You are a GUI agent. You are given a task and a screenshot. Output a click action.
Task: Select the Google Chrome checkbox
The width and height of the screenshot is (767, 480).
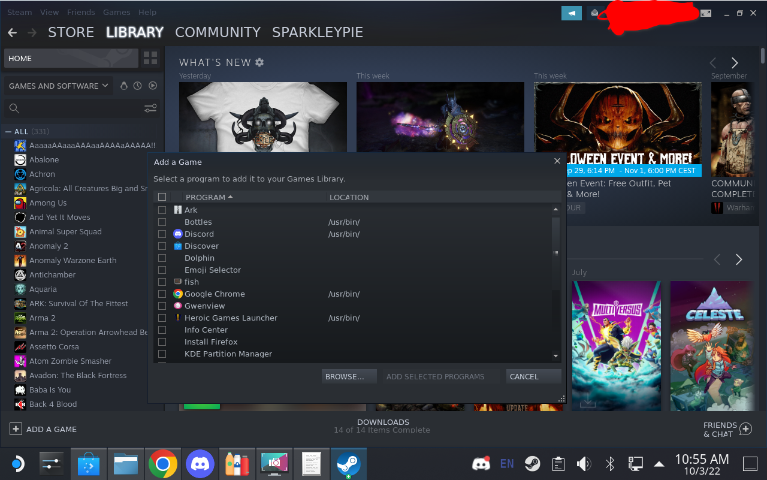(162, 294)
